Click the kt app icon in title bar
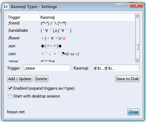 [6, 7]
